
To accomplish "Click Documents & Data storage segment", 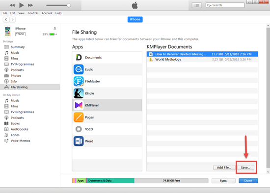I will pos(110,181).
